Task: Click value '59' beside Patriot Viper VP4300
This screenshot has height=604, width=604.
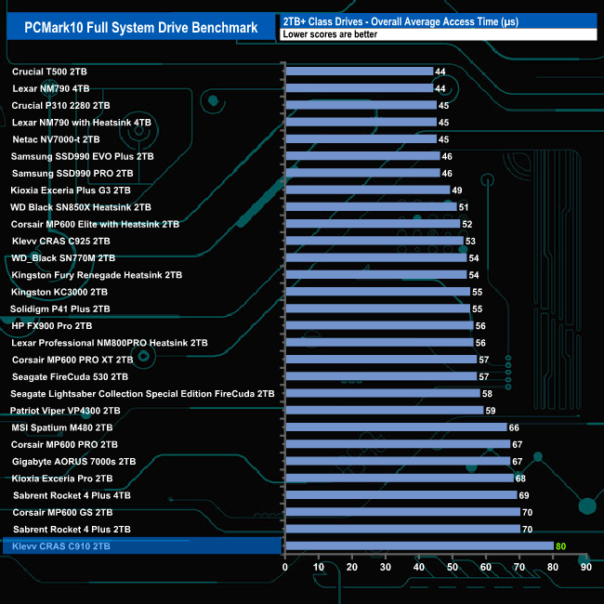Action: click(491, 411)
